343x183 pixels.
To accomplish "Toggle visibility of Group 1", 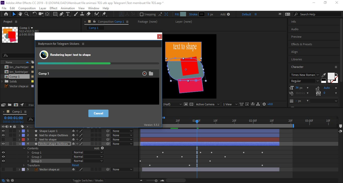I will point(3,152).
